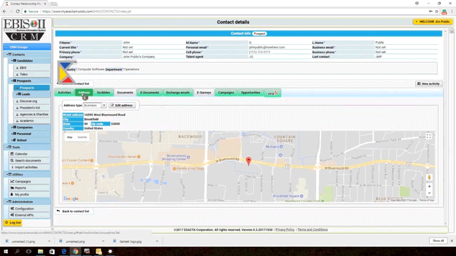
Task: Toggle fullscreen map view
Action: (429, 136)
